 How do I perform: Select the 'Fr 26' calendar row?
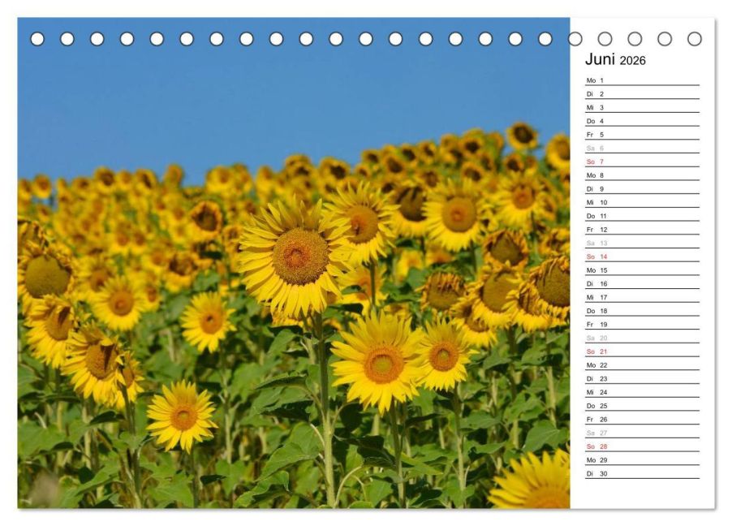[x=643, y=419]
